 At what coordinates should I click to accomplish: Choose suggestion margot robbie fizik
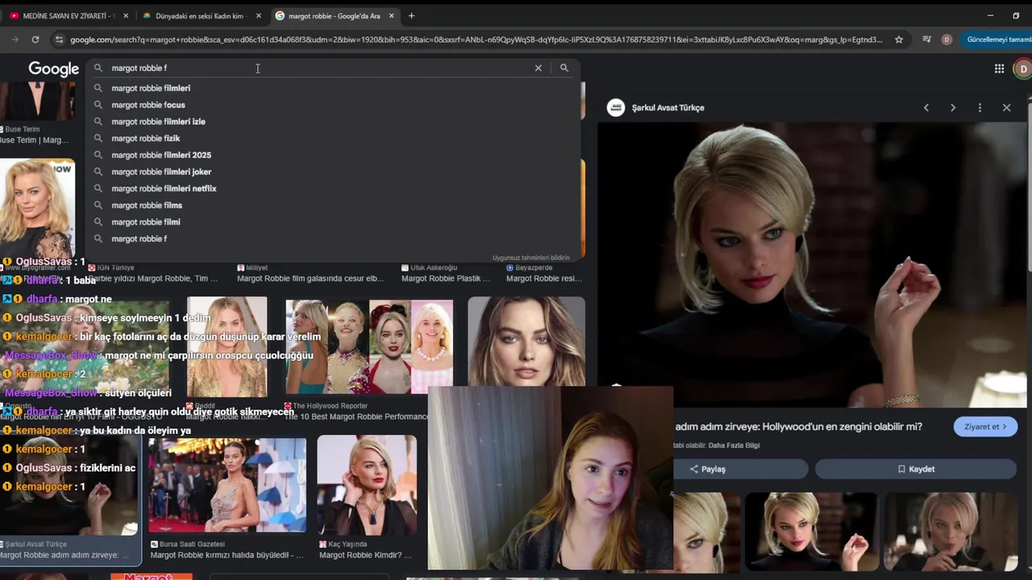145,139
